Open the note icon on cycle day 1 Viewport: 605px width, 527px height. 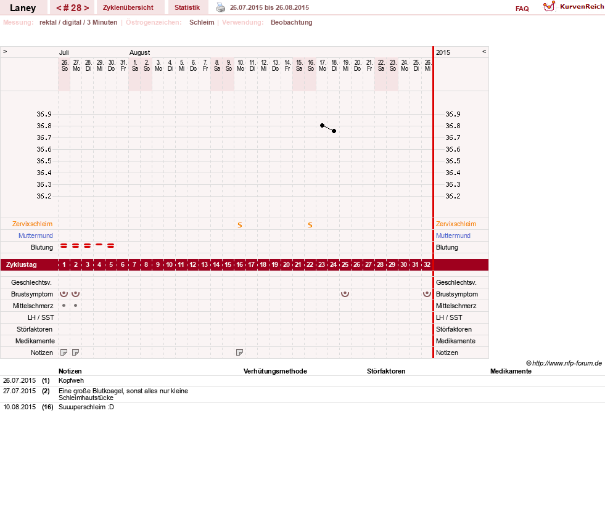tap(64, 353)
